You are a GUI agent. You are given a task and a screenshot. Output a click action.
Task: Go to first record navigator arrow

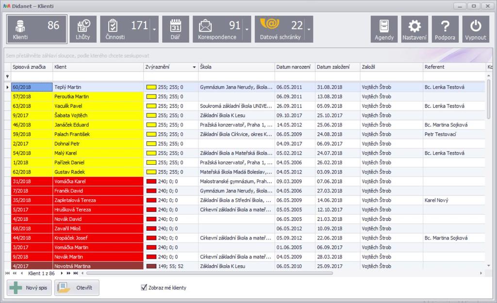point(8,273)
